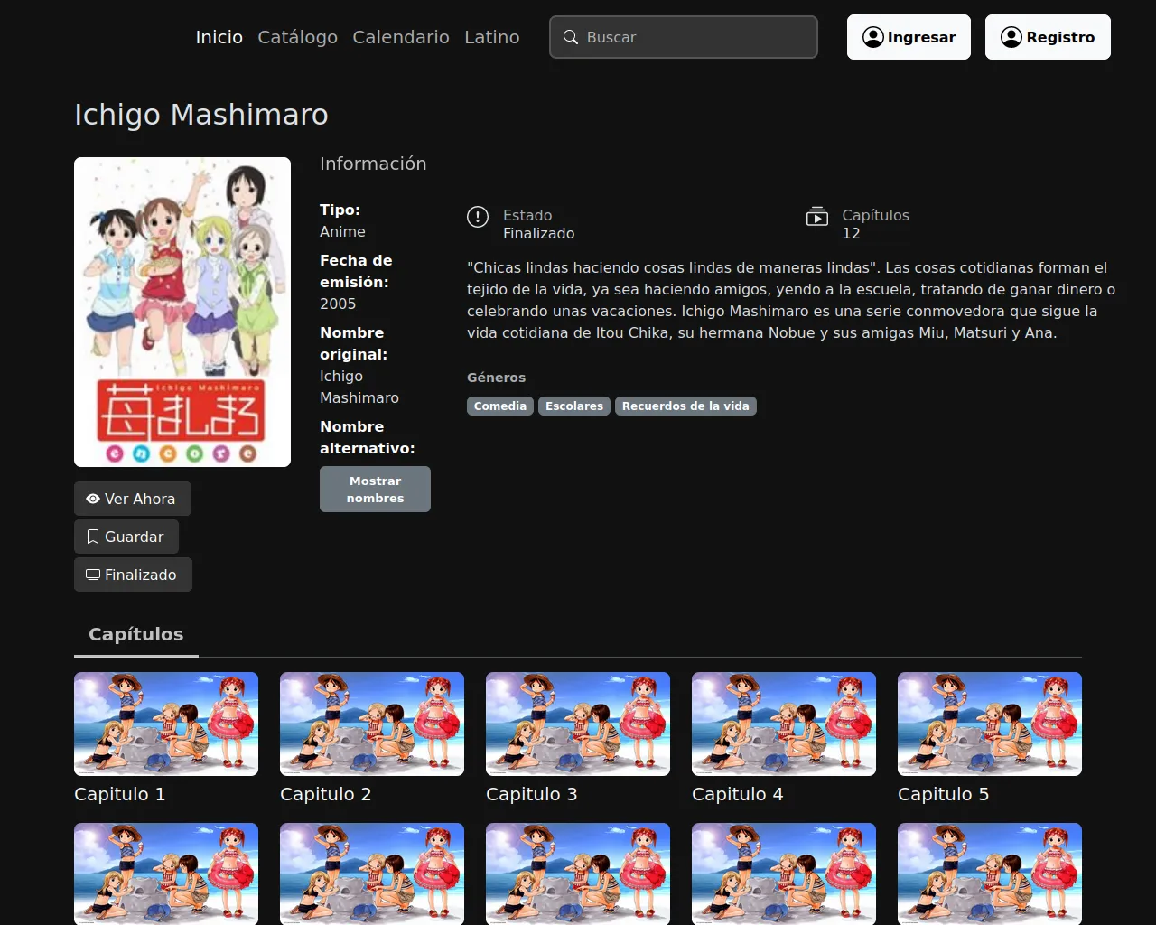Open the Inicio navigation link
Screen dimensions: 1156x925
[x=219, y=37]
